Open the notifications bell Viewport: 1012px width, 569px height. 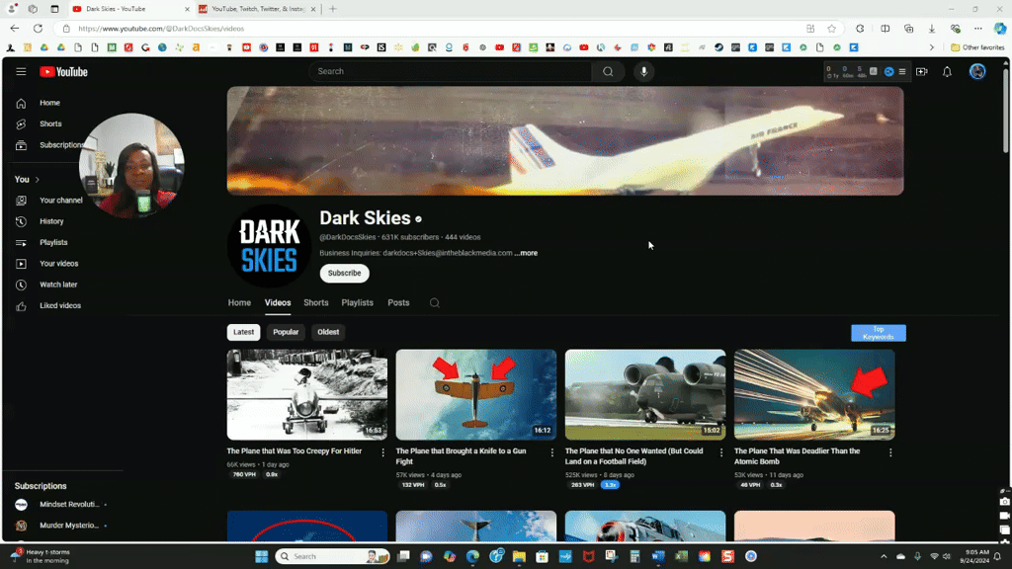tap(947, 71)
